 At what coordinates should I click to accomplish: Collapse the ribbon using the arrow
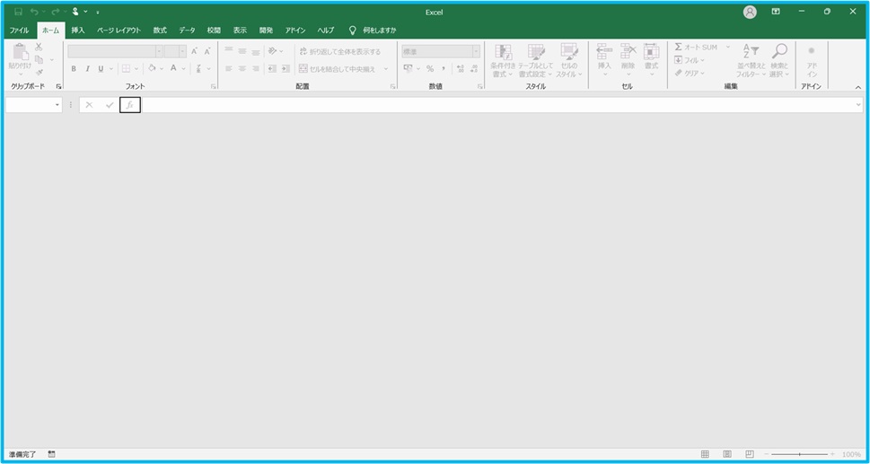[x=857, y=87]
